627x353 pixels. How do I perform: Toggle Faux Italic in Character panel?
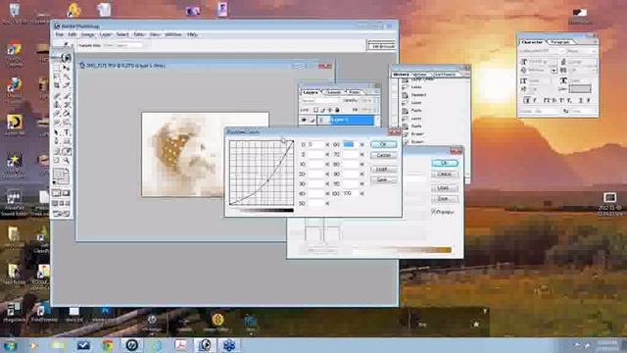point(535,100)
